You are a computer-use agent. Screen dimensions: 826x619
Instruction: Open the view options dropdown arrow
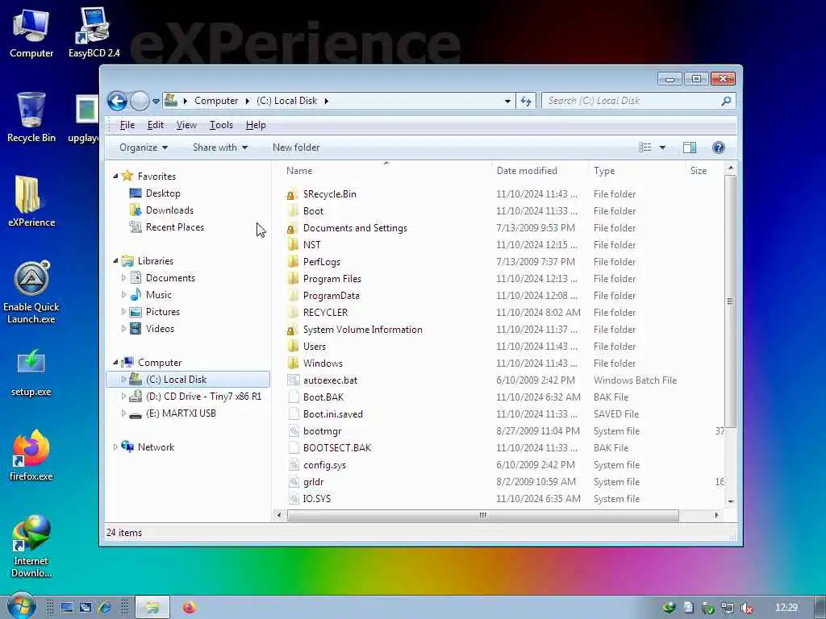(662, 147)
